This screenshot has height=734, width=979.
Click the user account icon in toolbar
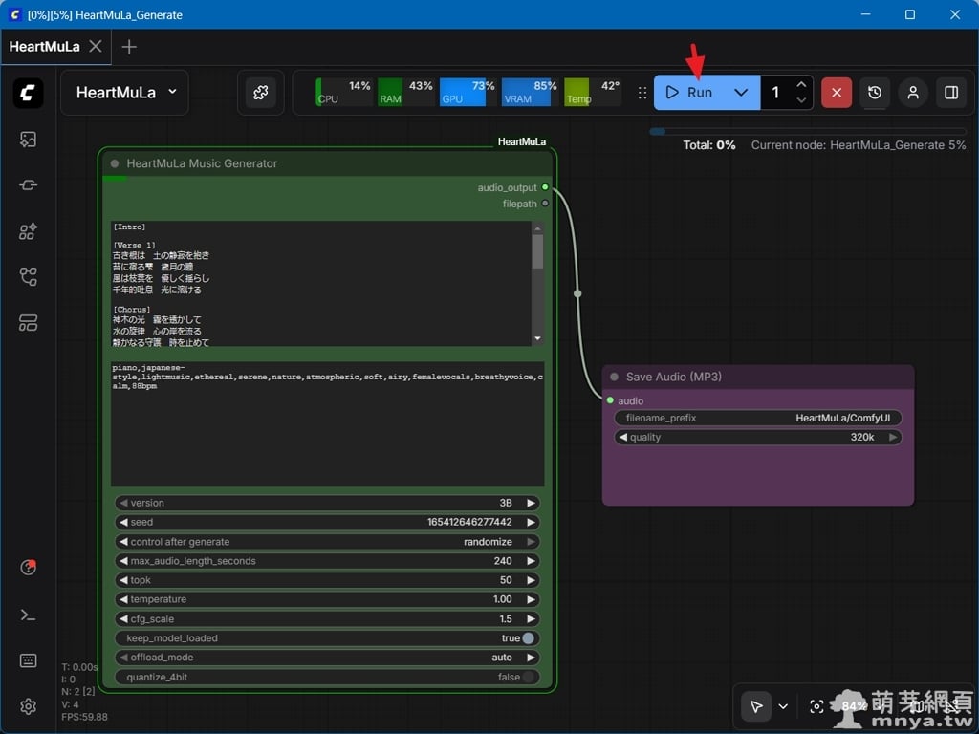[913, 93]
